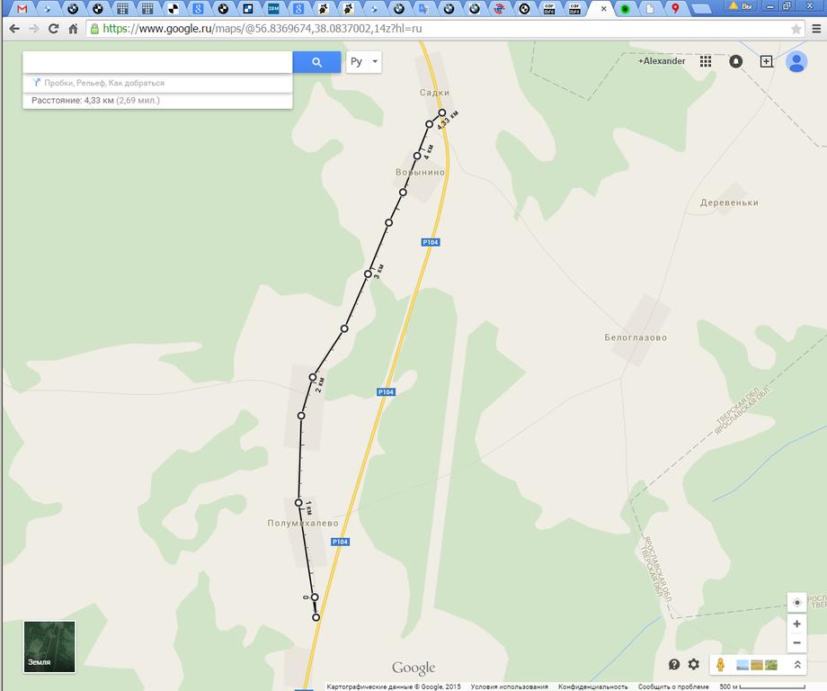Click the account avatar icon

[x=796, y=61]
